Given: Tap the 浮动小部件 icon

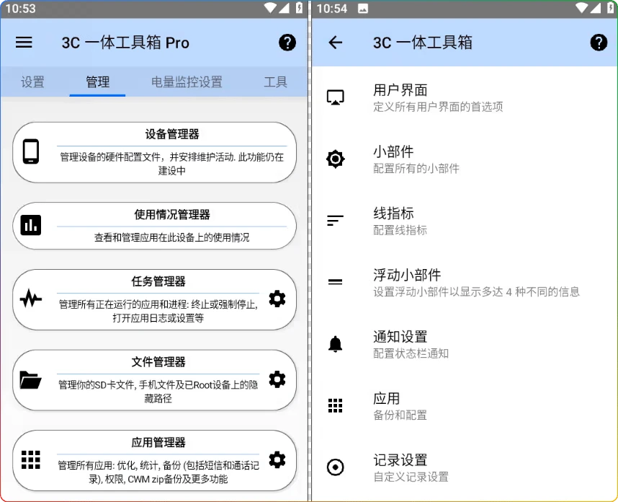Looking at the screenshot, I should (335, 282).
